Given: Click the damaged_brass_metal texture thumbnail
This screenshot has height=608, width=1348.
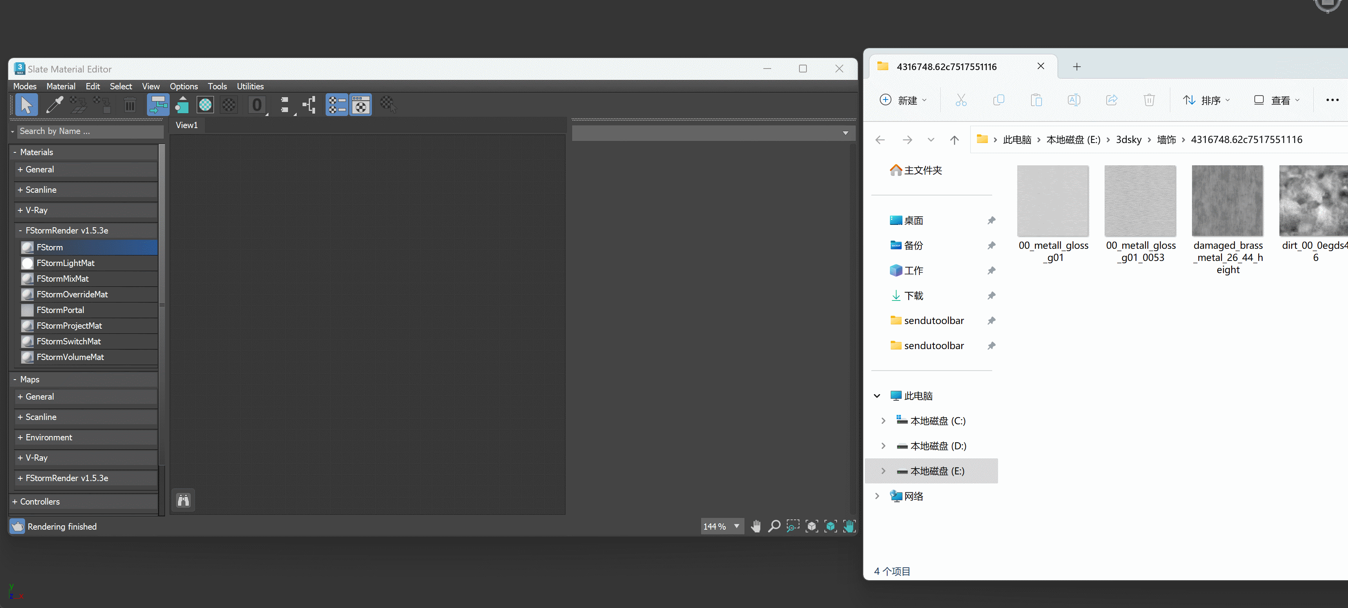Looking at the screenshot, I should [x=1227, y=201].
